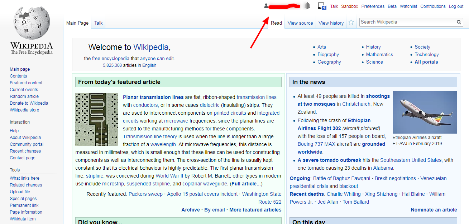Open Recent deaths link
The image size is (469, 224).
coord(307,194)
